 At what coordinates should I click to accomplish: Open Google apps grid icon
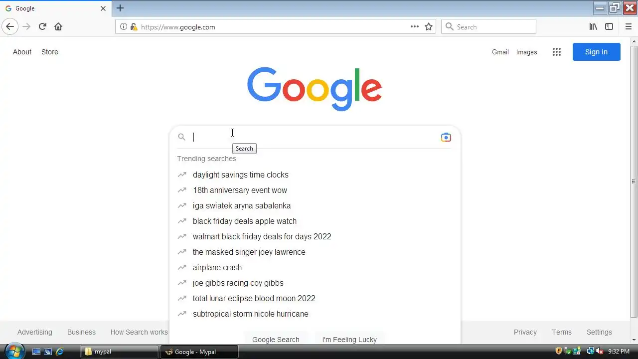pos(557,52)
